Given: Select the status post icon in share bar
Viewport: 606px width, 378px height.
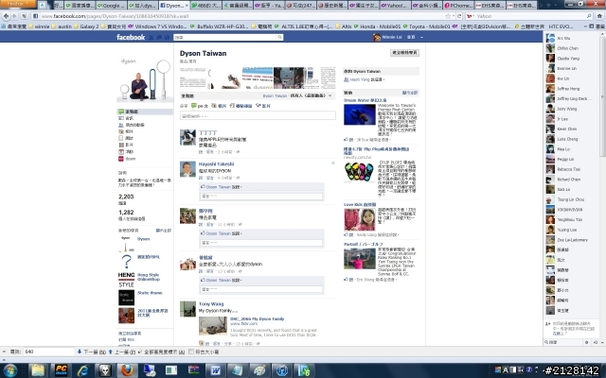Looking at the screenshot, I should [194, 106].
